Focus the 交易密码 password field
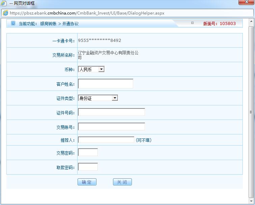The image size is (255, 205). point(88,152)
